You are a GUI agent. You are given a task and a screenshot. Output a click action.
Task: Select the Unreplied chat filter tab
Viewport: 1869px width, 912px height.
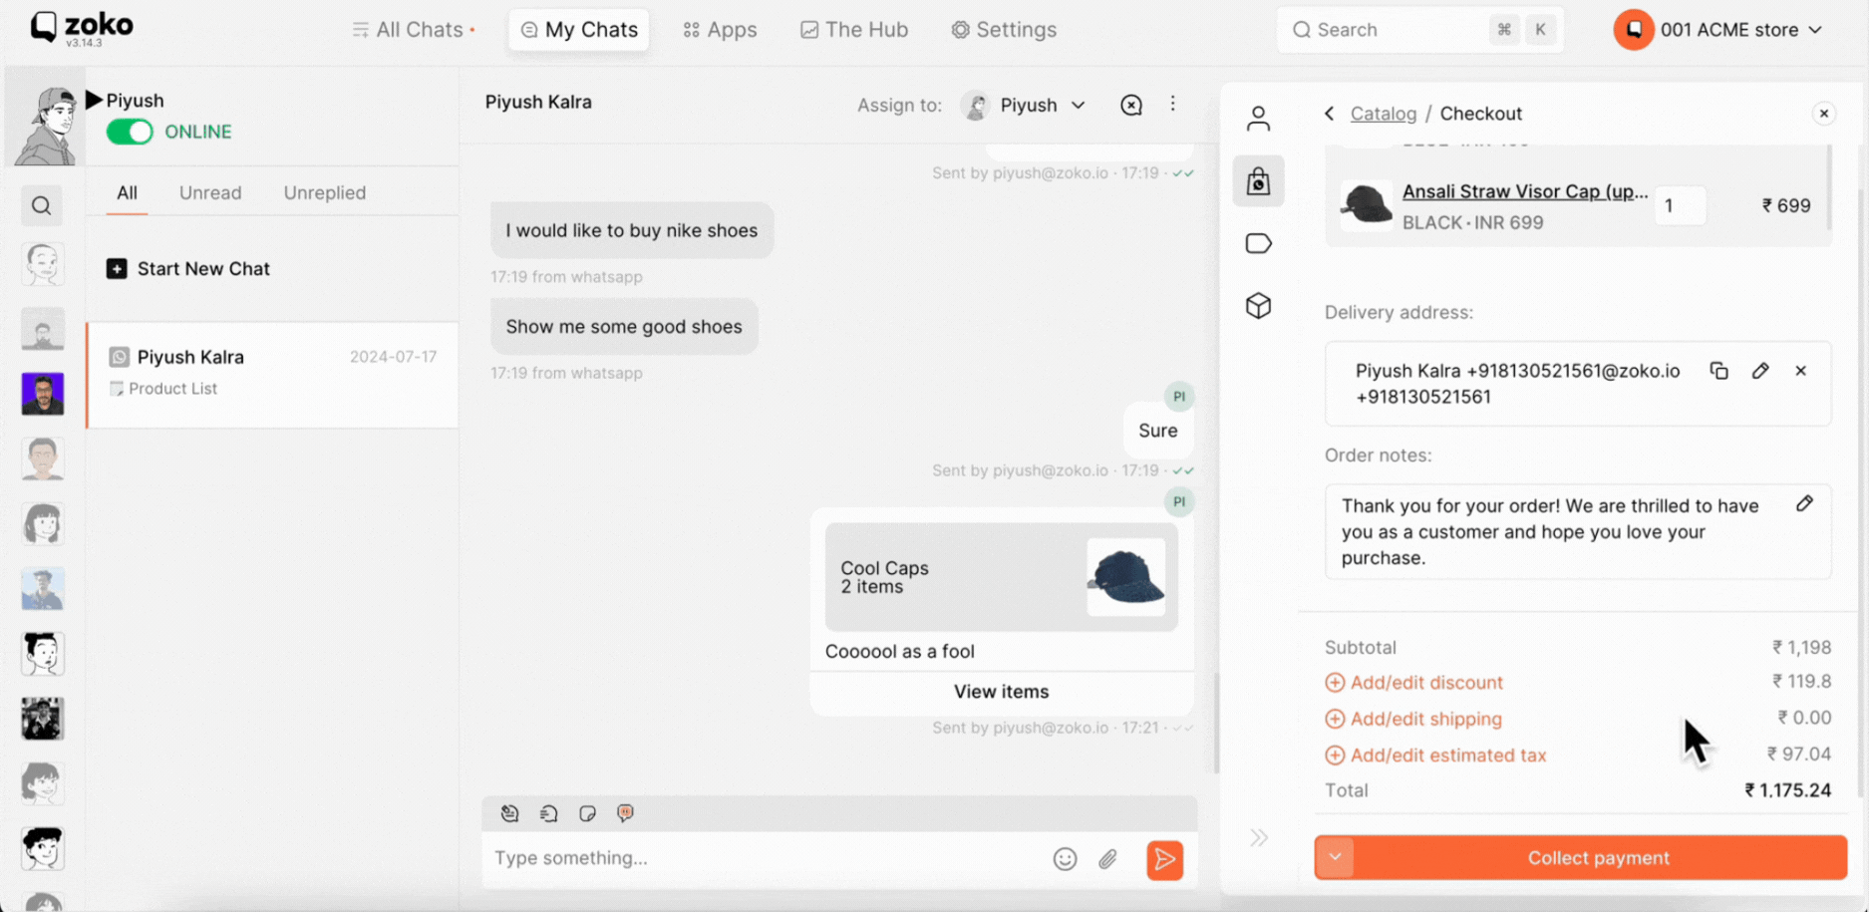(325, 193)
